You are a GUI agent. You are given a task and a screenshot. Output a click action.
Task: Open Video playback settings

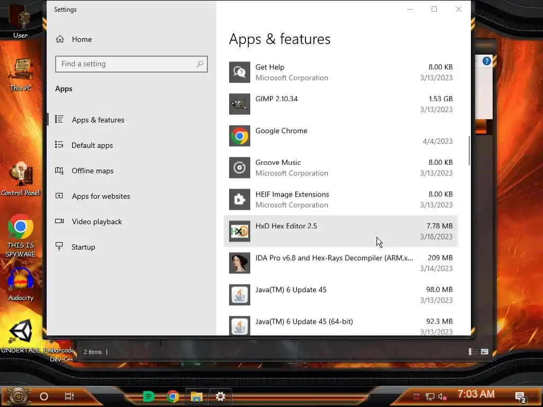[132, 222]
